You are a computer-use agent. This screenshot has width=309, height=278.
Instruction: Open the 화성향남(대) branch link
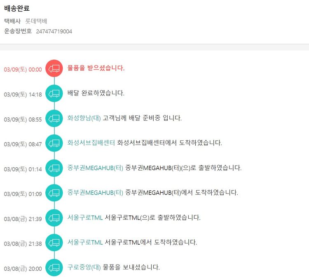click(84, 118)
